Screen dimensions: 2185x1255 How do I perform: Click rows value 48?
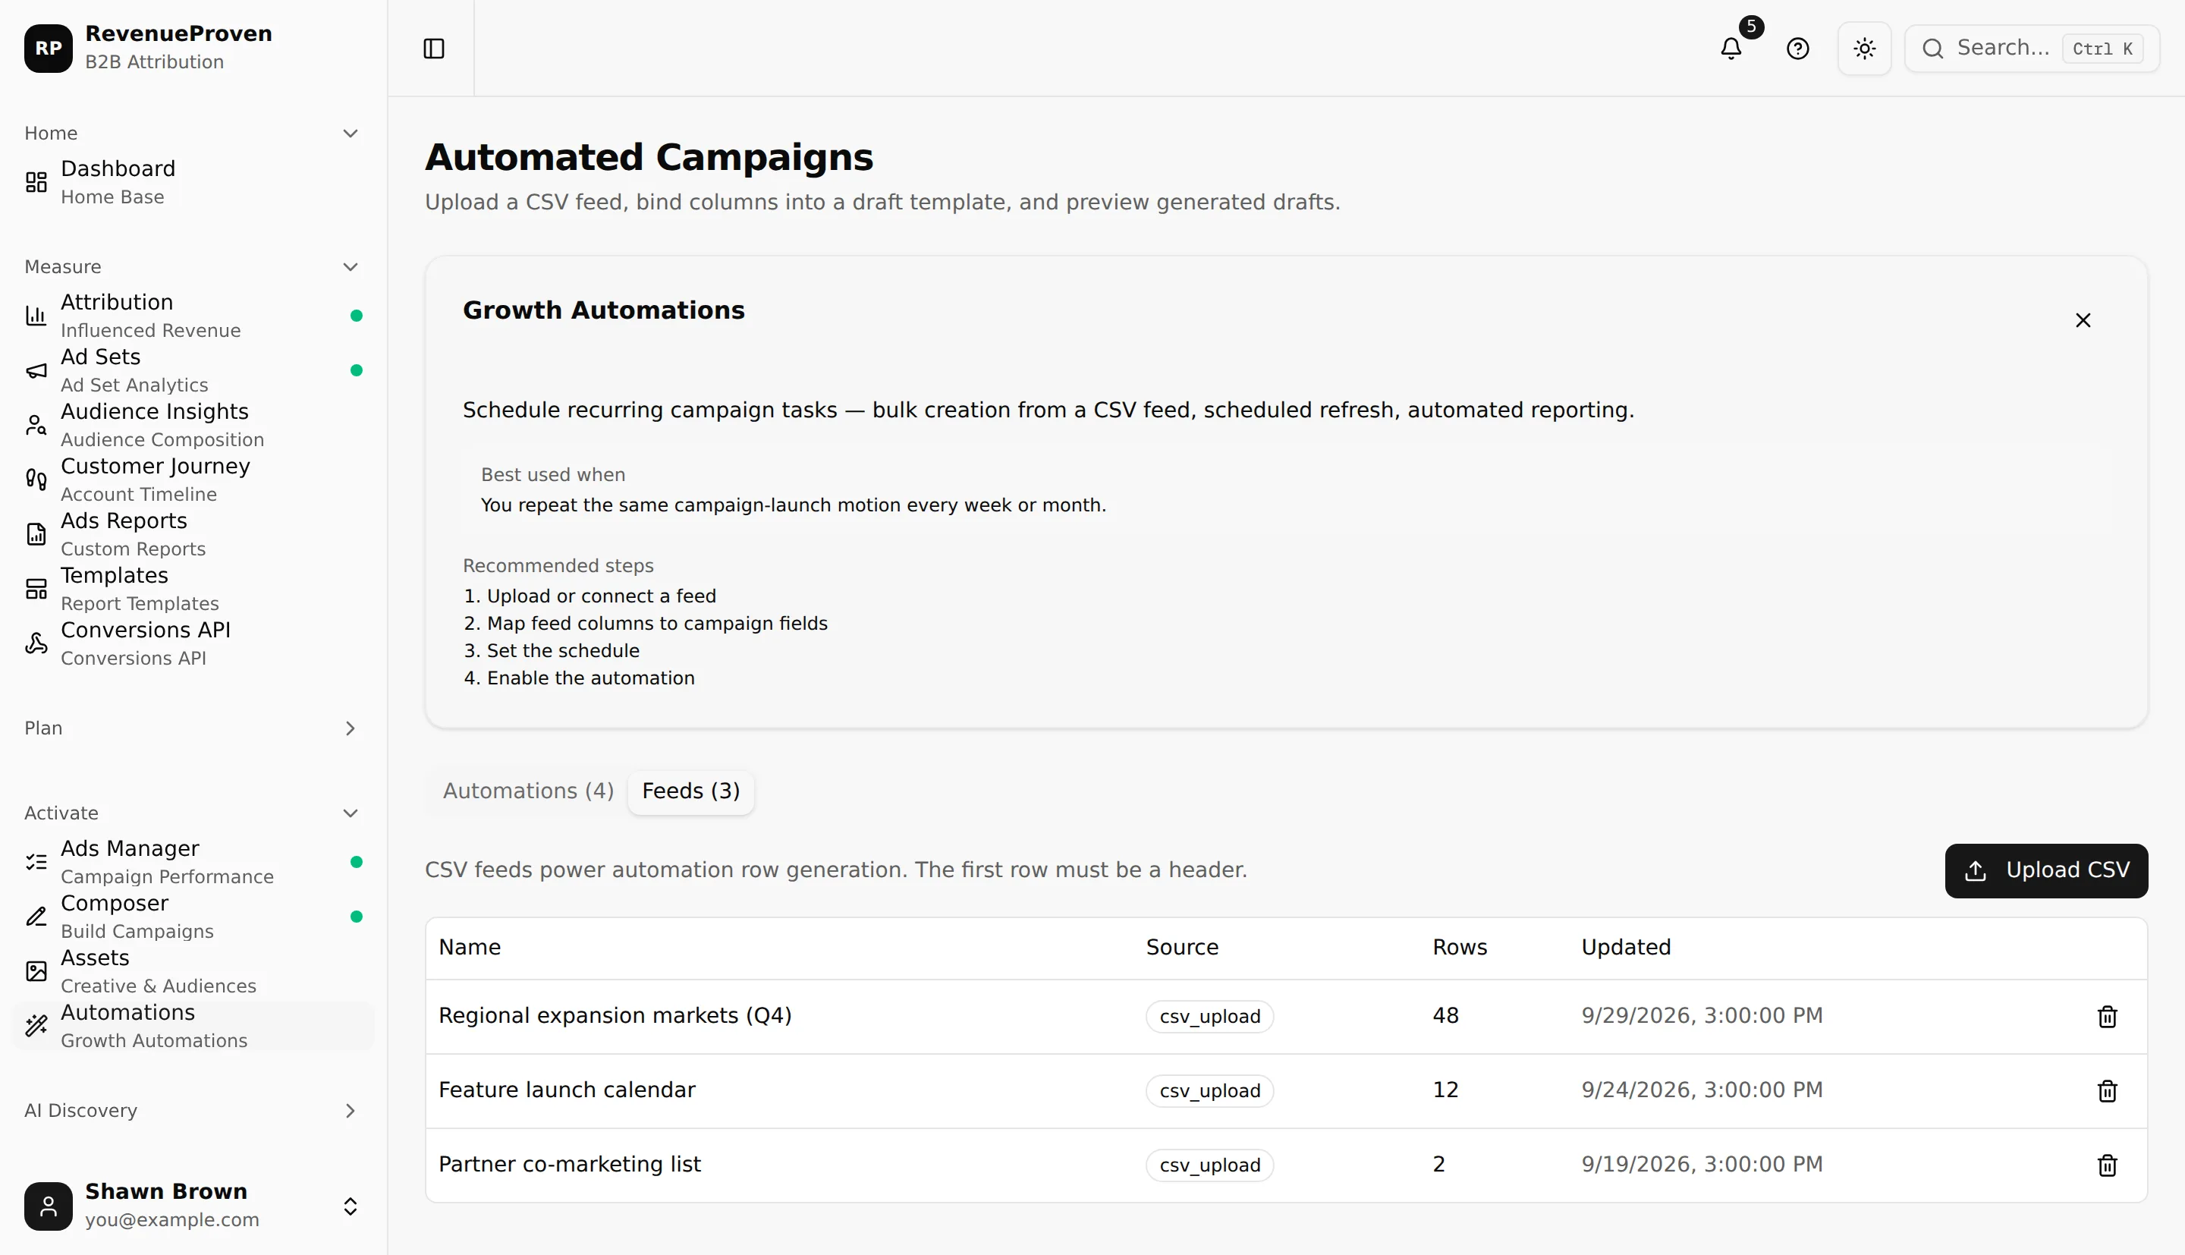coord(1446,1015)
